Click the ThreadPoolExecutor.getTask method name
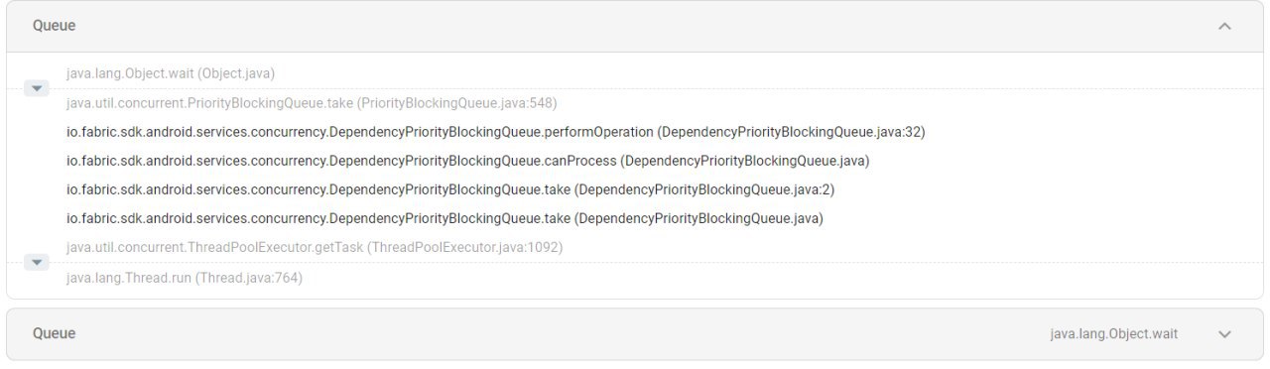Image resolution: width=1270 pixels, height=369 pixels. coord(214,247)
